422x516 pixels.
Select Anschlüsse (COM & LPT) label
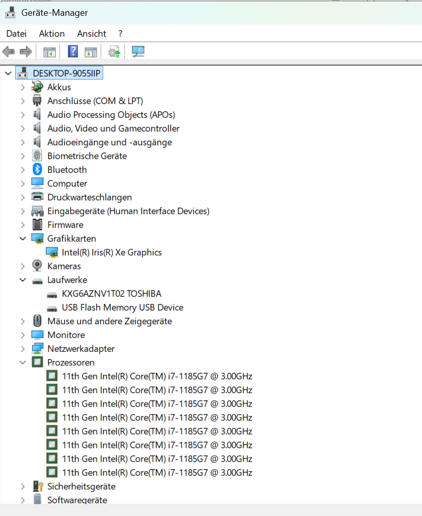pyautogui.click(x=95, y=100)
